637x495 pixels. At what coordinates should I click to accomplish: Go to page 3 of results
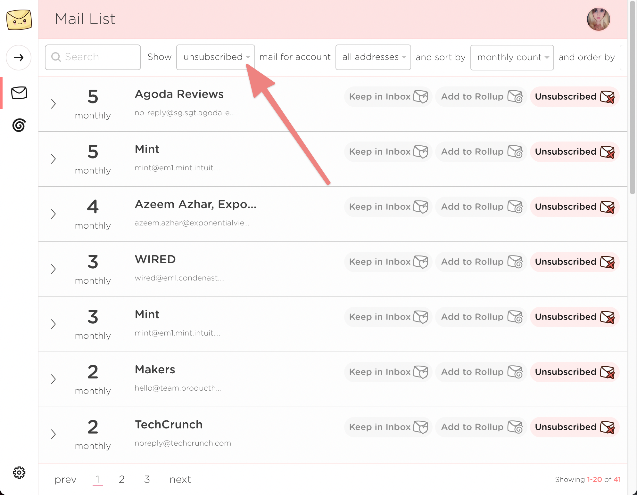147,479
